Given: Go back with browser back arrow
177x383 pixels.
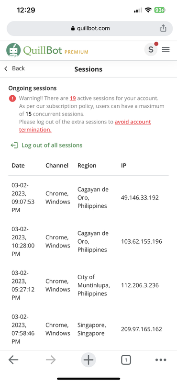Looking at the screenshot, I should pos(13,360).
